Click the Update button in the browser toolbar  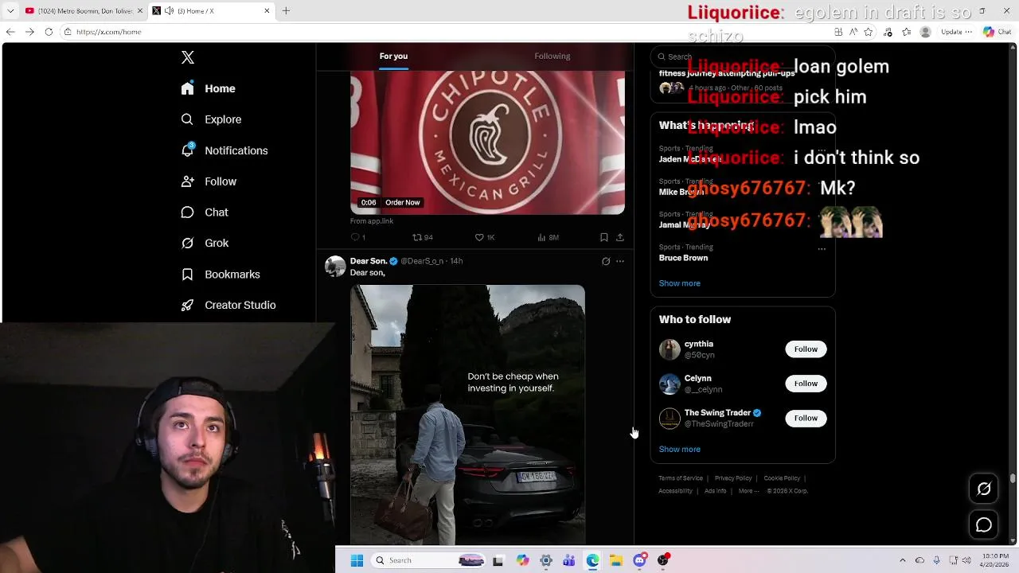click(x=955, y=32)
